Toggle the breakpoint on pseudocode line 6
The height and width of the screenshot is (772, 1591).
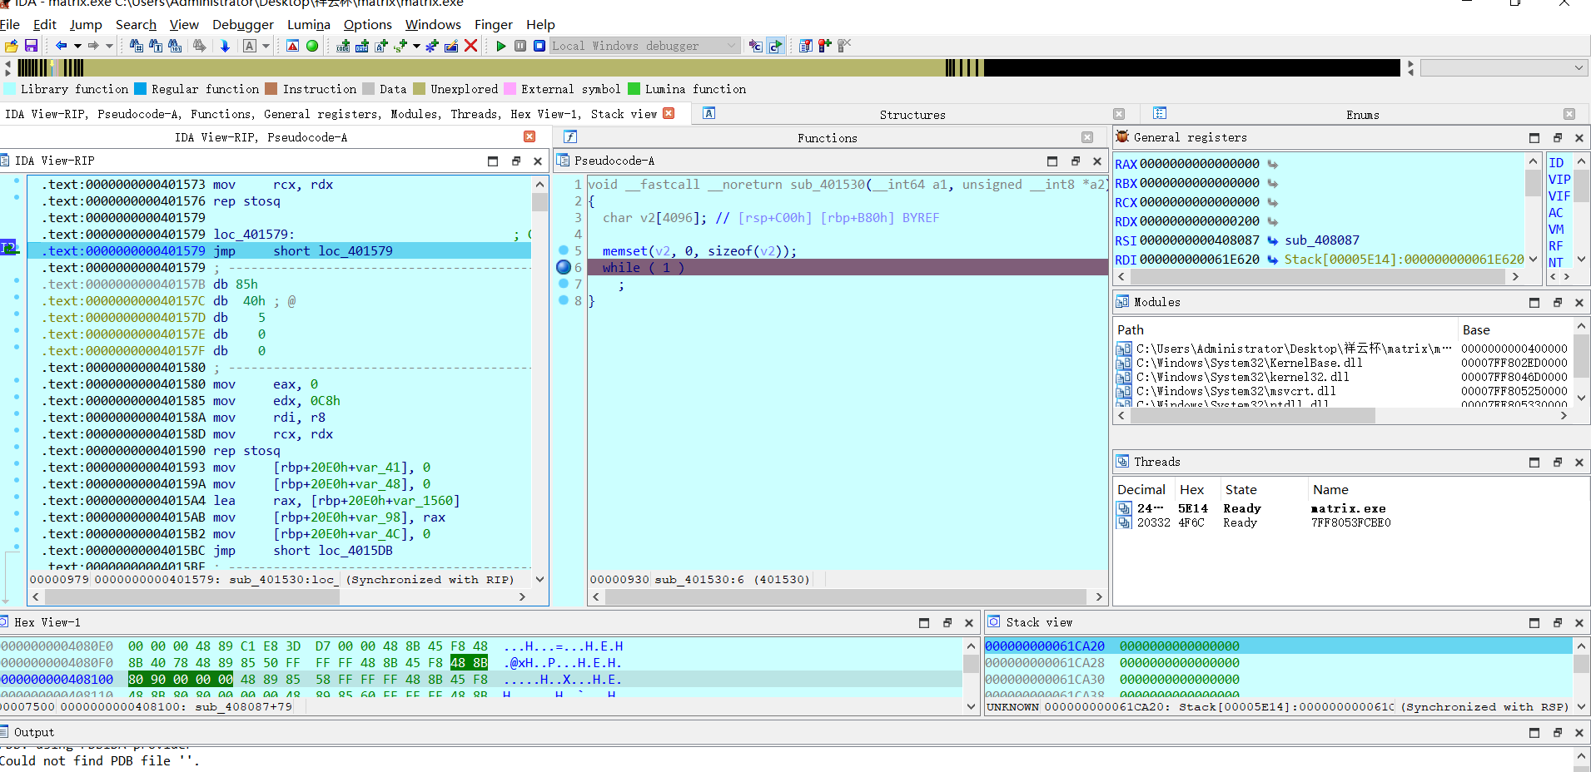[x=564, y=267]
